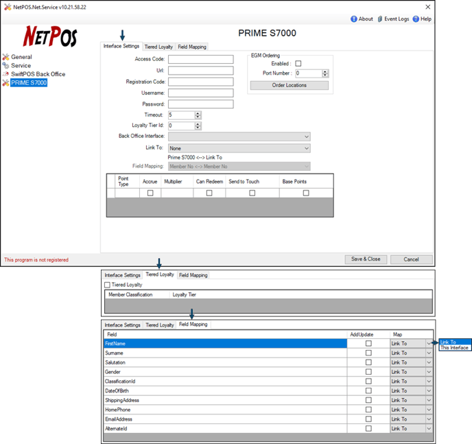
Task: Click the Save & Close button
Action: coord(366,259)
